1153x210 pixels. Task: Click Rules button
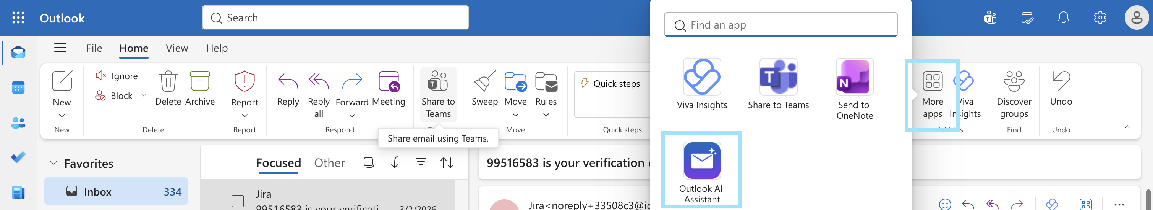pyautogui.click(x=546, y=88)
